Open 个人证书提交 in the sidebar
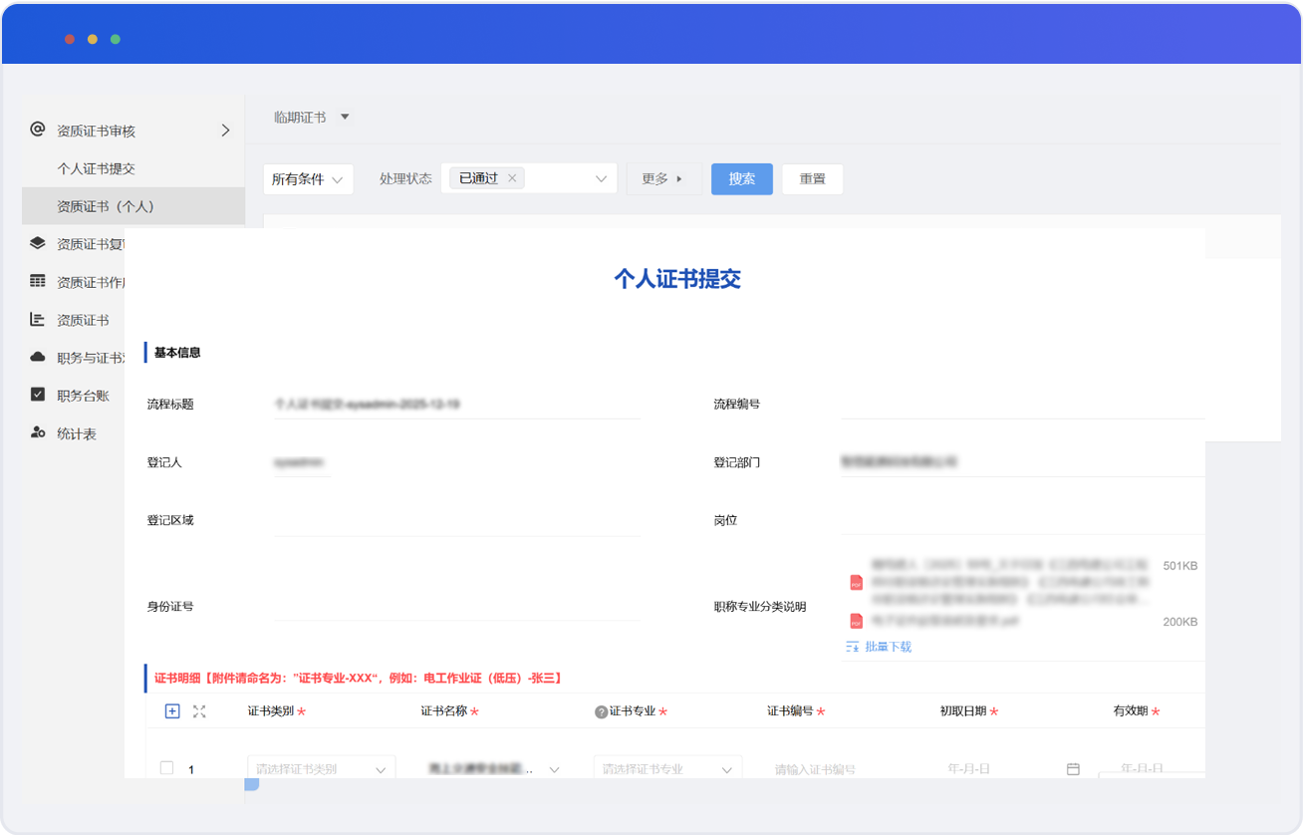1303x835 pixels. pos(96,168)
